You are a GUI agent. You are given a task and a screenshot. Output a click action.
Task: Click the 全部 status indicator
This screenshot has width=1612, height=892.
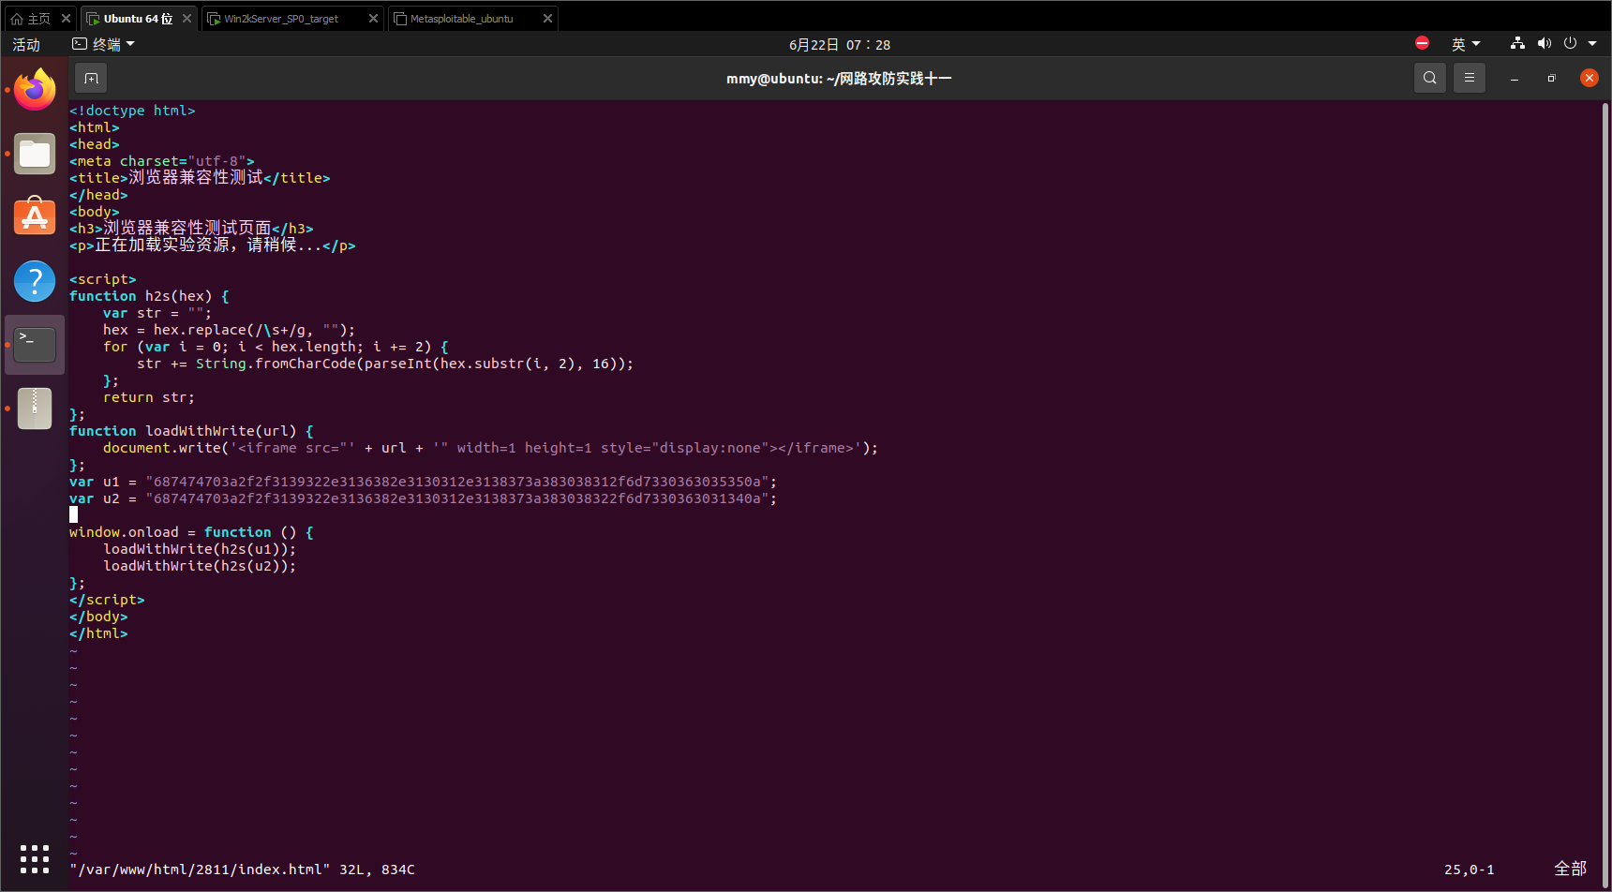[1571, 869]
